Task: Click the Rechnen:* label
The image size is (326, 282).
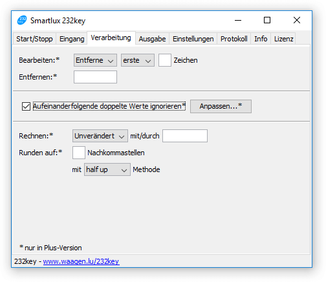Action: (36, 136)
